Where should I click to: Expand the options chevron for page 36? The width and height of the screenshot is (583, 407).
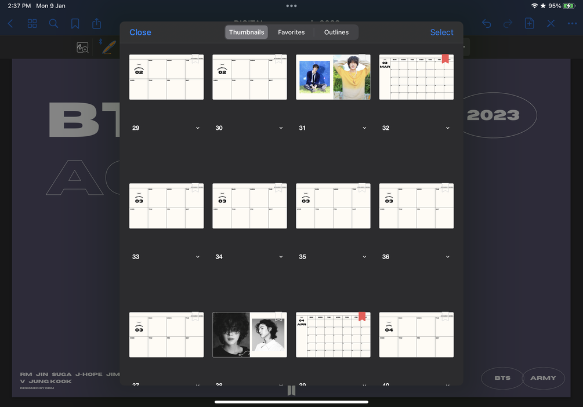pyautogui.click(x=448, y=257)
